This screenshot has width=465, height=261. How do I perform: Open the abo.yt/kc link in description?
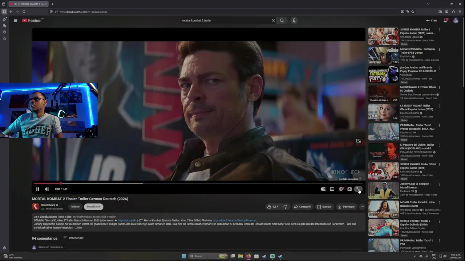pos(127,220)
